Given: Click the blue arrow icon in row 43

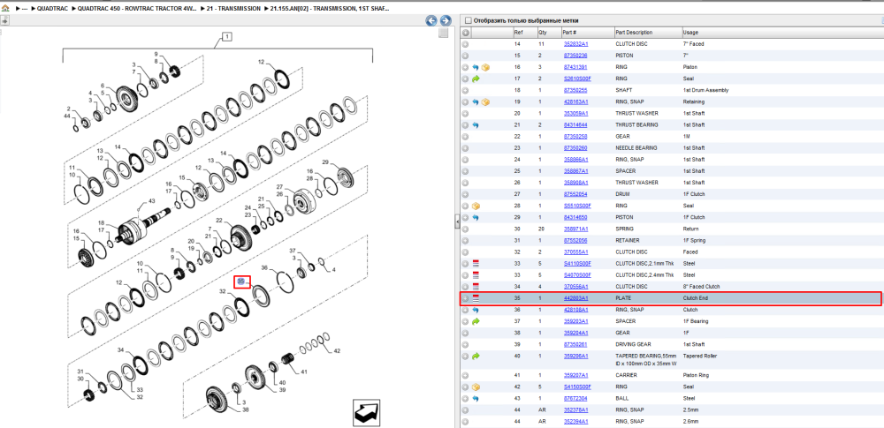Looking at the screenshot, I should coord(476,399).
